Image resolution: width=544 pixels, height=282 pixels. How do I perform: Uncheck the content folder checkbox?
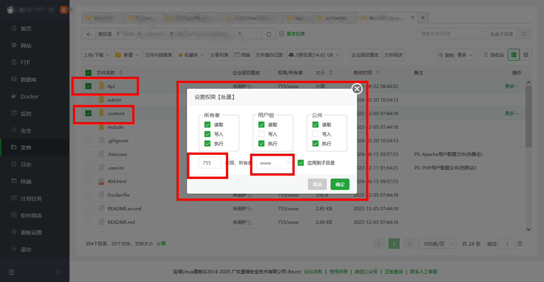(x=88, y=113)
